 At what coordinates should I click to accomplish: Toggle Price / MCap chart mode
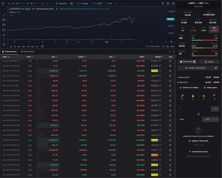pyautogui.click(x=82, y=3)
